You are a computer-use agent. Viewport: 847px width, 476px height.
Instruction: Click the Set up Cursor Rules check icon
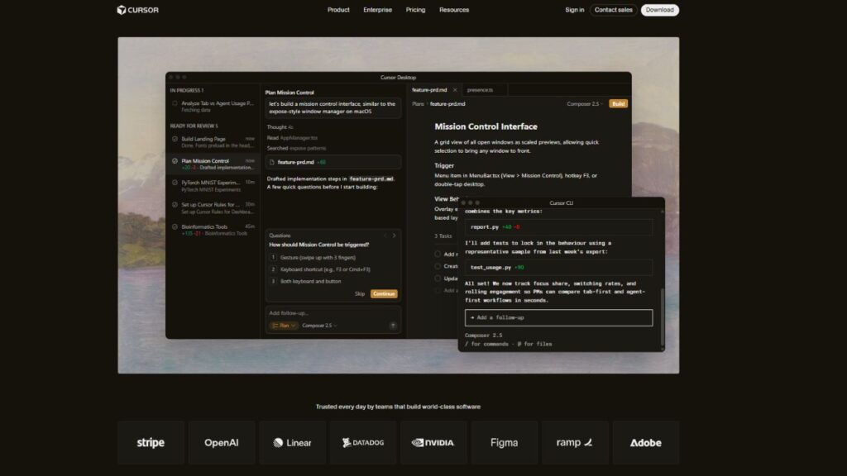click(x=175, y=205)
